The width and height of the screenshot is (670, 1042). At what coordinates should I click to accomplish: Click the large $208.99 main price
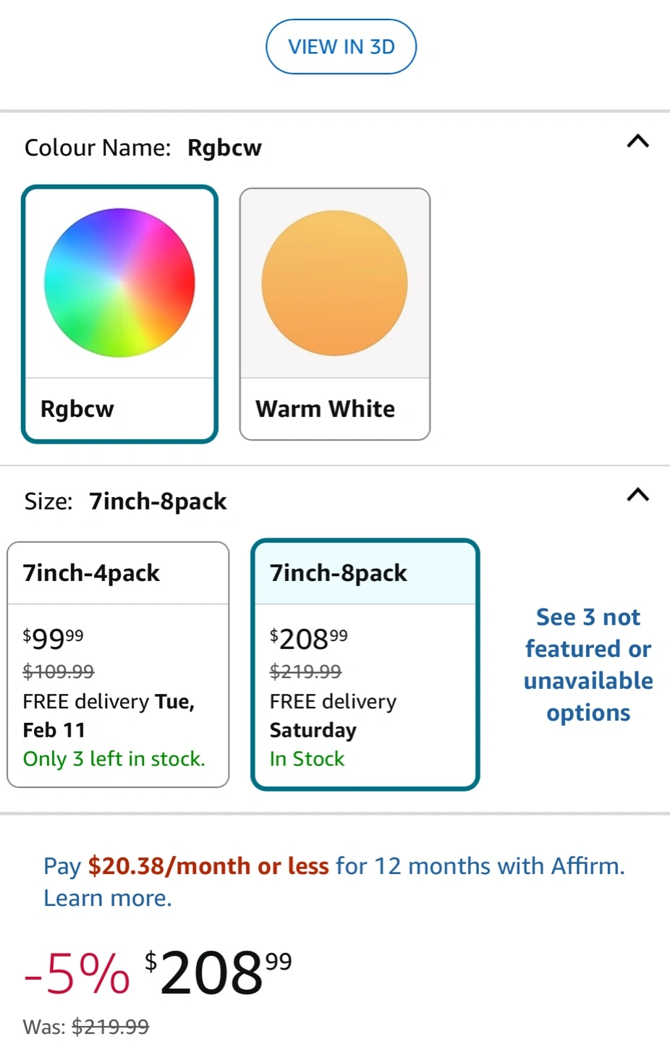tap(219, 972)
